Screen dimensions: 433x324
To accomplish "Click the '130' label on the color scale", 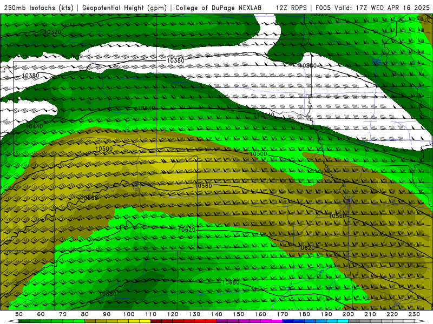I will click(x=195, y=314).
